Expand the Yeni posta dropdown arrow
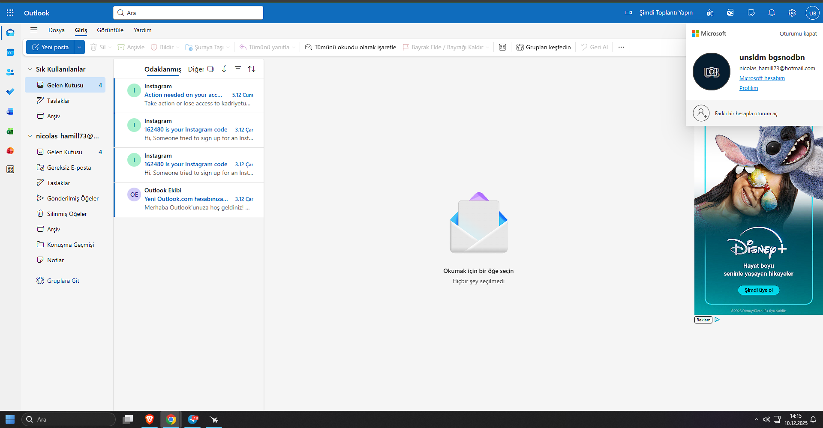Viewport: 823px width, 428px height. click(x=79, y=47)
